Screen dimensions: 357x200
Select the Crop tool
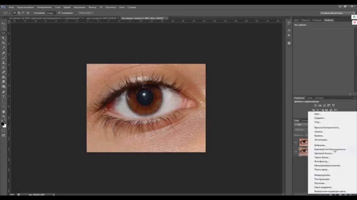click(4, 43)
